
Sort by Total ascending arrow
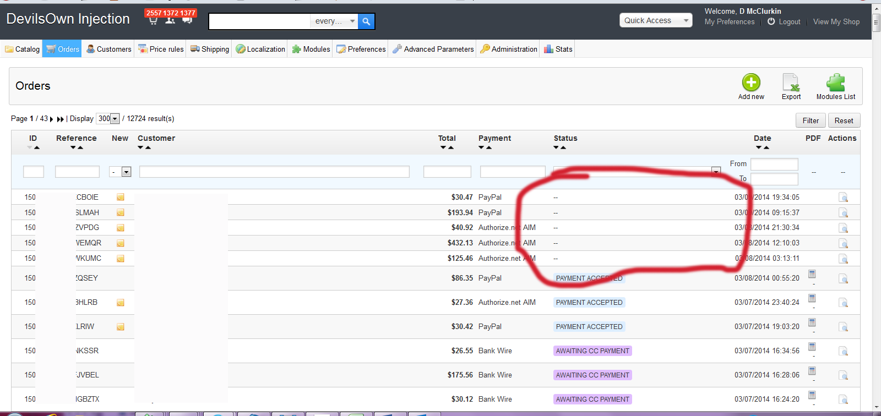tap(451, 147)
